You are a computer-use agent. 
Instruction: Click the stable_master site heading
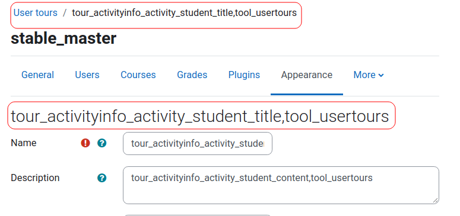point(64,38)
